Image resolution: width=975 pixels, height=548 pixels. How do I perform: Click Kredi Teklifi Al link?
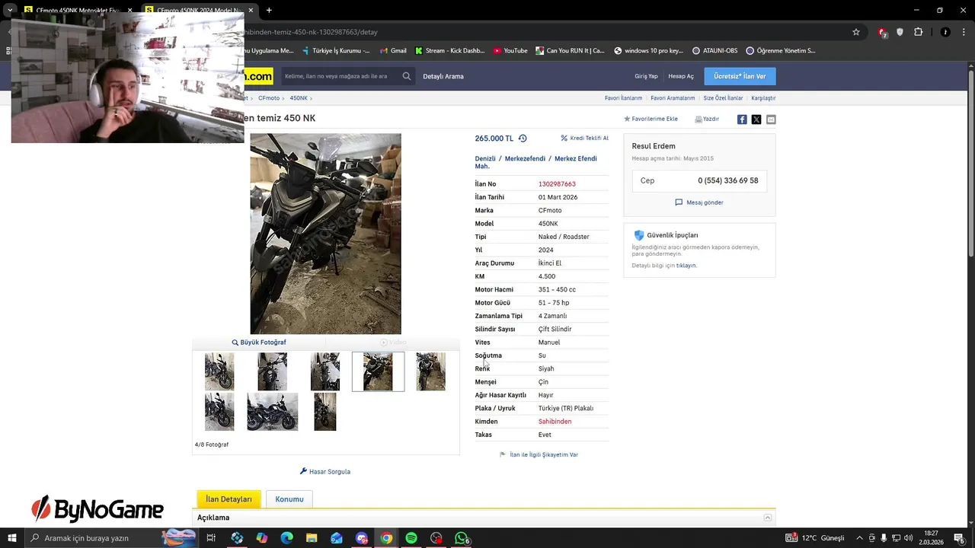[584, 139]
